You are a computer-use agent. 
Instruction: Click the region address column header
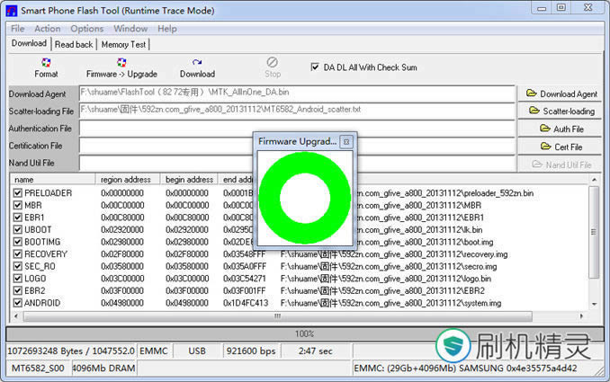[x=128, y=180]
